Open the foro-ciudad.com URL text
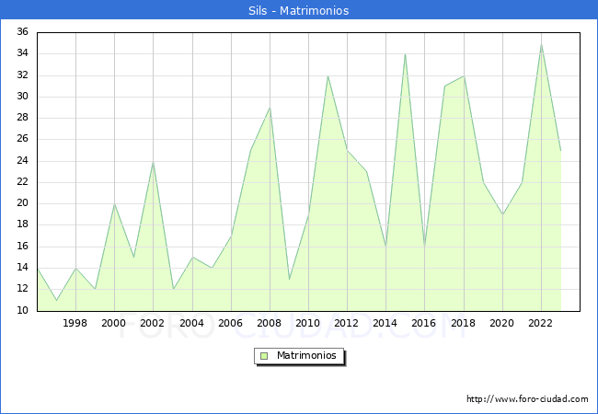Screen dimensions: 598x414 (x=527, y=399)
